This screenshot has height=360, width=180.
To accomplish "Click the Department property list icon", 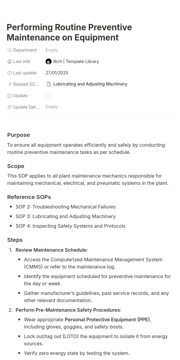I will pos(10,50).
